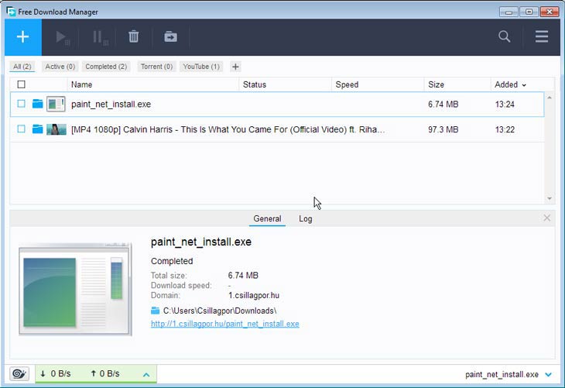The image size is (565, 388).
Task: Expand bottom-right paint_net_install.exe dropdown arrow
Action: (x=549, y=375)
